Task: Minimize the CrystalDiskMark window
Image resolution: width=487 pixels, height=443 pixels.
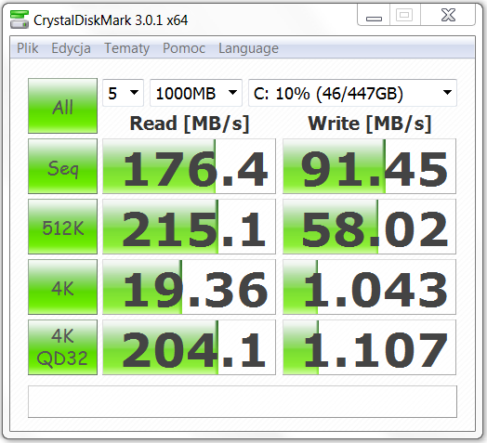Action: 374,15
